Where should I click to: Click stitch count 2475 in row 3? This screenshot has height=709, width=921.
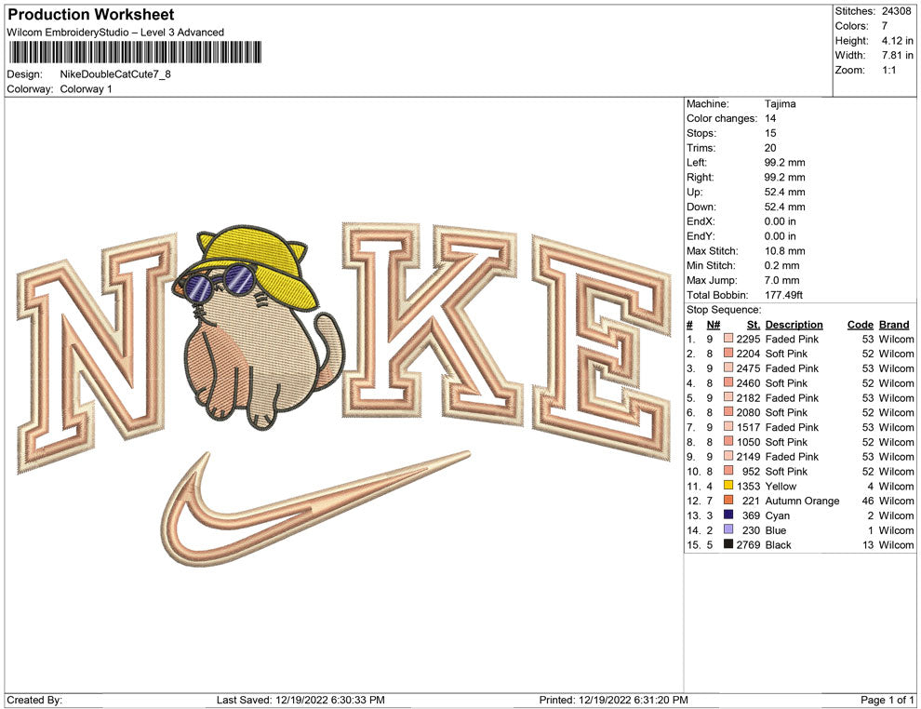[748, 368]
